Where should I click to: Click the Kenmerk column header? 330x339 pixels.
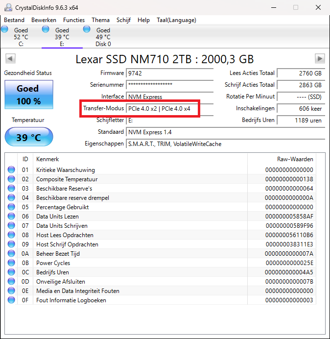pyautogui.click(x=140, y=159)
